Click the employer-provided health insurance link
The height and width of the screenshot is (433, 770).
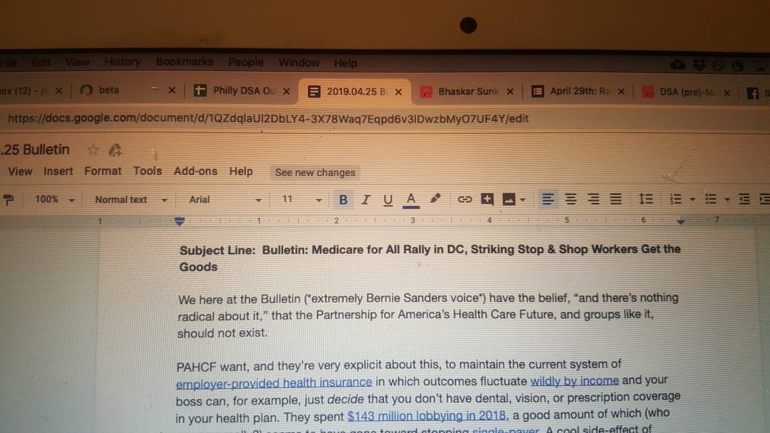pos(274,383)
